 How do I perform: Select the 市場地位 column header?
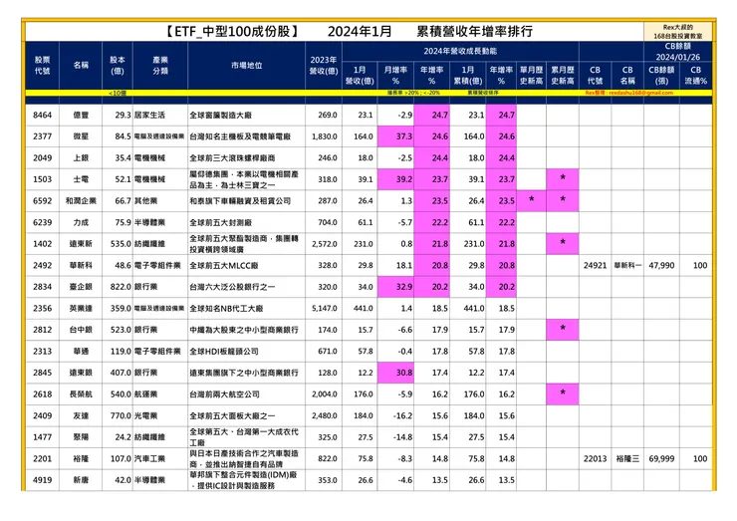click(x=246, y=66)
